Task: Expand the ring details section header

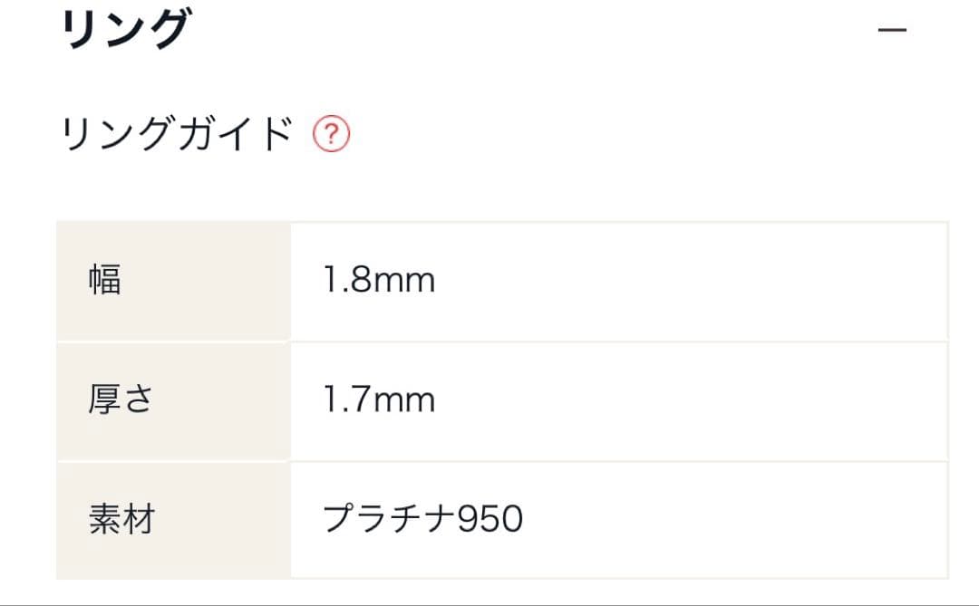Action: [x=127, y=25]
